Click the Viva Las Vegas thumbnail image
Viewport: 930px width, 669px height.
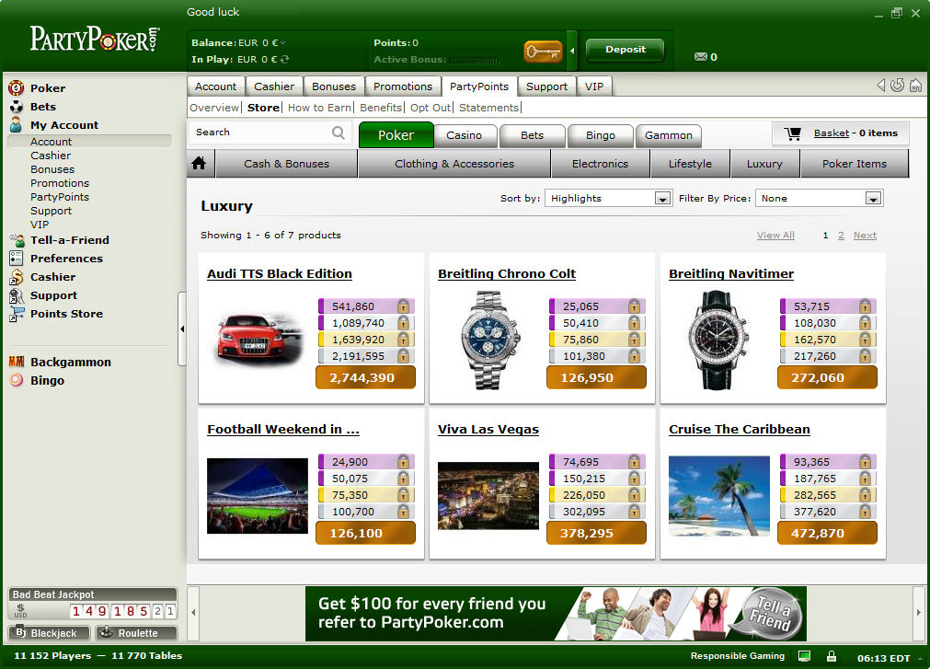[x=488, y=496]
